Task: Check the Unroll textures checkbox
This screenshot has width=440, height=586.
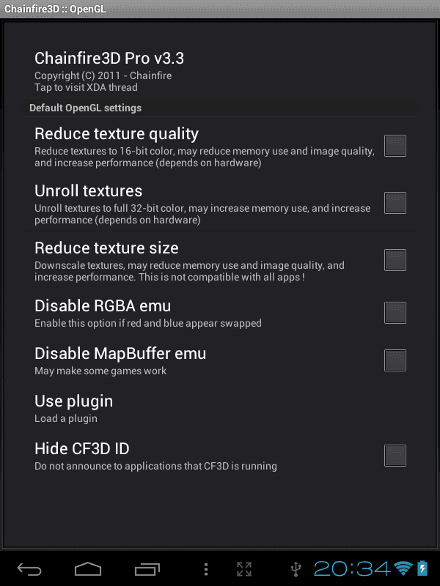Action: click(395, 203)
